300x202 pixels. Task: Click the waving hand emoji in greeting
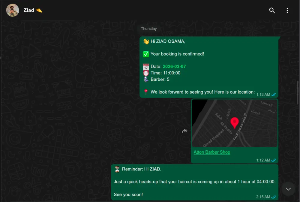[146, 41]
